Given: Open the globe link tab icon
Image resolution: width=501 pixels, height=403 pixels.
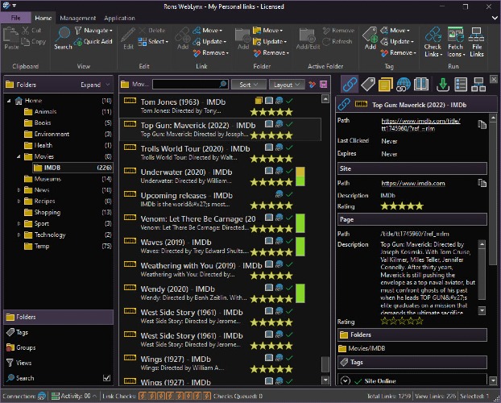Looking at the screenshot, I should coord(404,85).
